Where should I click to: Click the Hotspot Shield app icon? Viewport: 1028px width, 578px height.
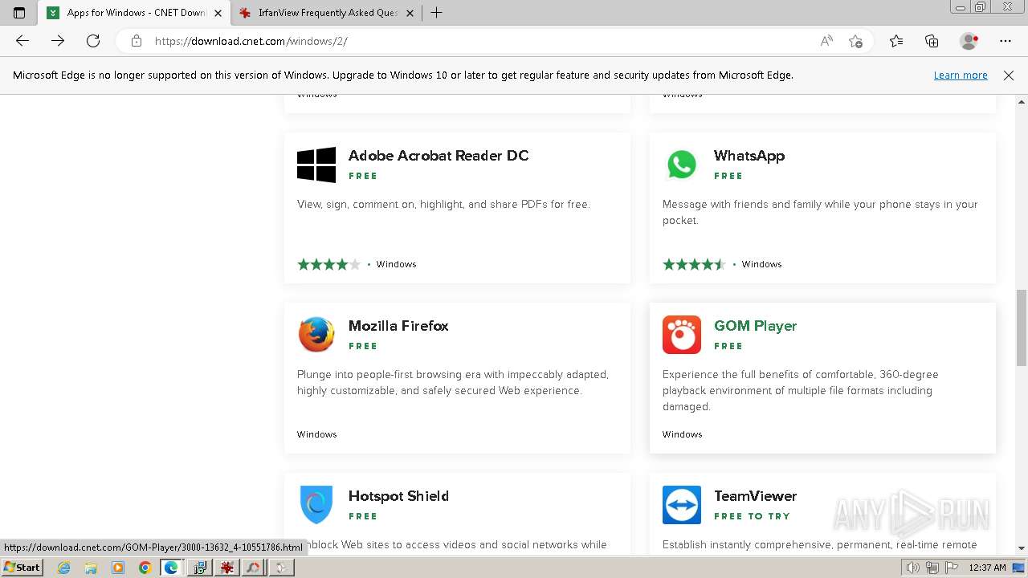click(x=316, y=505)
